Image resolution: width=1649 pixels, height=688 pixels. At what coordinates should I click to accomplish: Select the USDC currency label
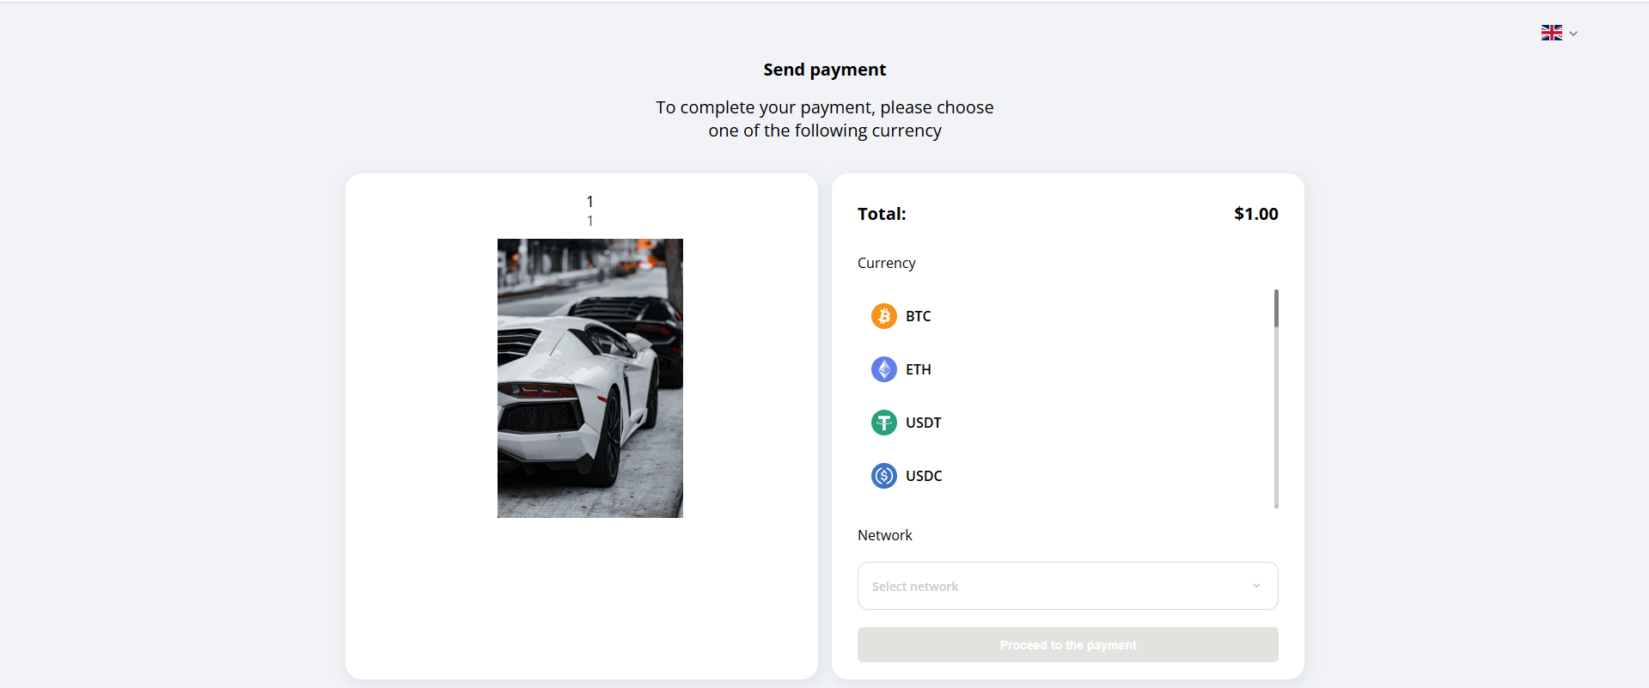click(924, 476)
